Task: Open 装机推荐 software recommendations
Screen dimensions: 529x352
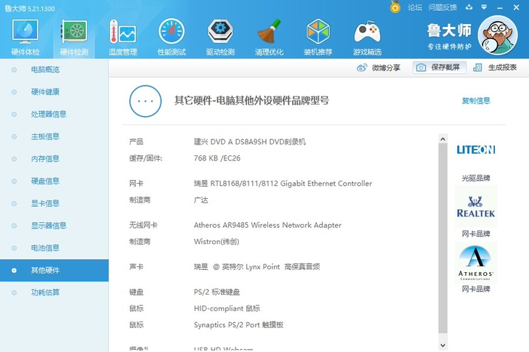Action: (318, 37)
